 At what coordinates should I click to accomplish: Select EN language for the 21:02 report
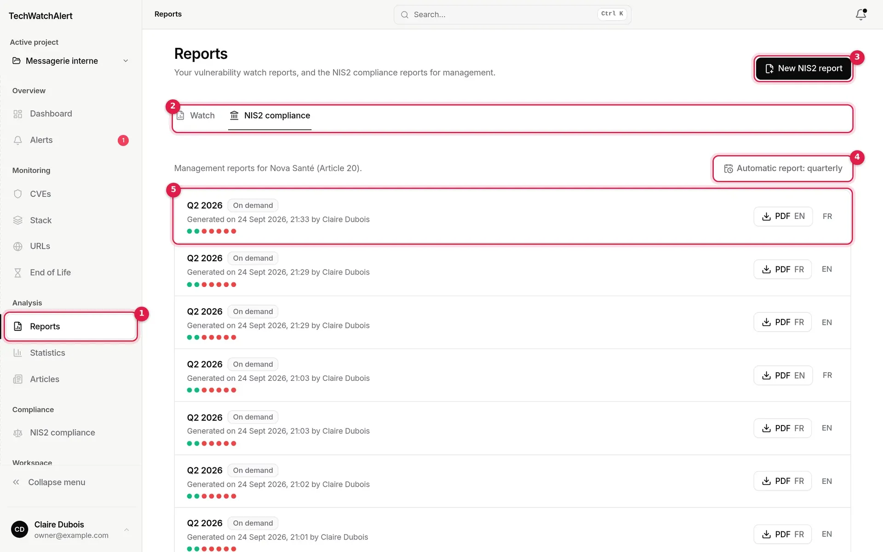coord(827,481)
